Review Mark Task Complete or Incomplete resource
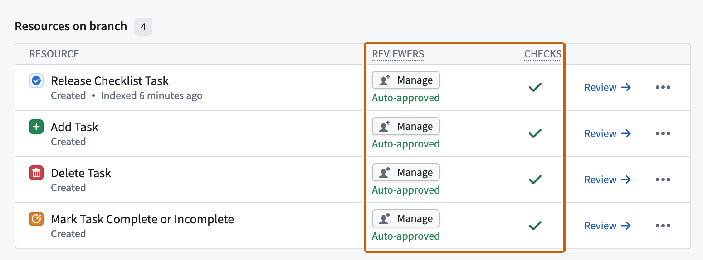The height and width of the screenshot is (260, 703). click(607, 226)
